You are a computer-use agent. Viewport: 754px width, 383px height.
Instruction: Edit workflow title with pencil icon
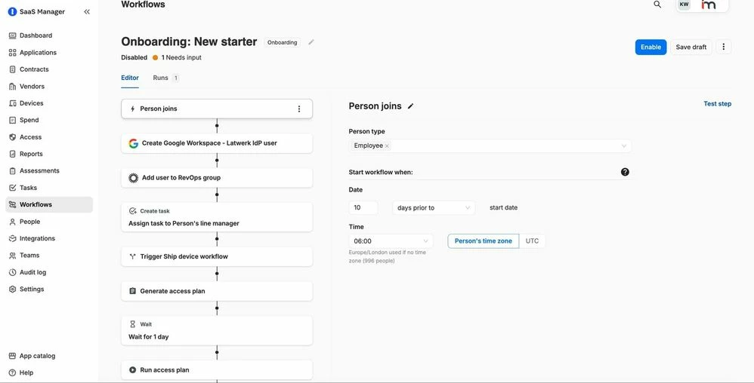click(311, 42)
